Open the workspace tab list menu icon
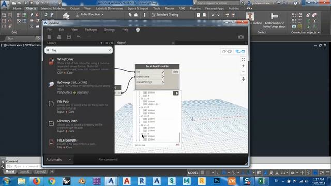The width and height of the screenshot is (331, 186). tap(246, 43)
